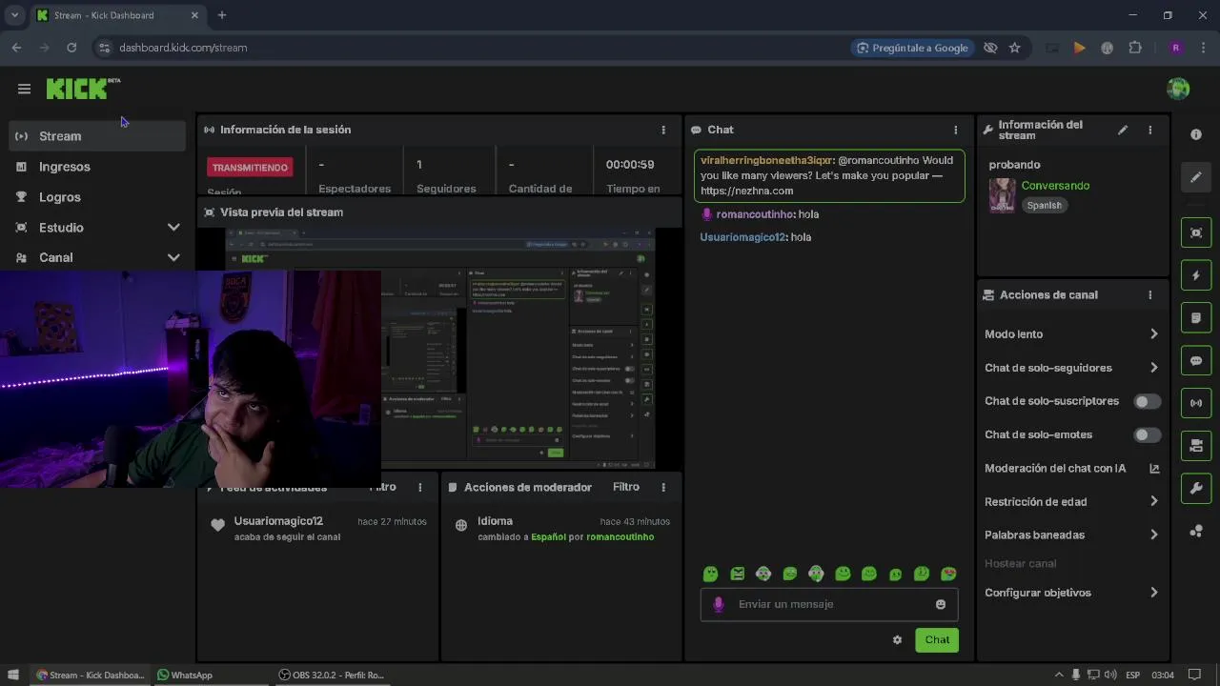This screenshot has height=686, width=1220.
Task: Toggle the stream preview widget icon in sidebar
Action: (x=1196, y=232)
